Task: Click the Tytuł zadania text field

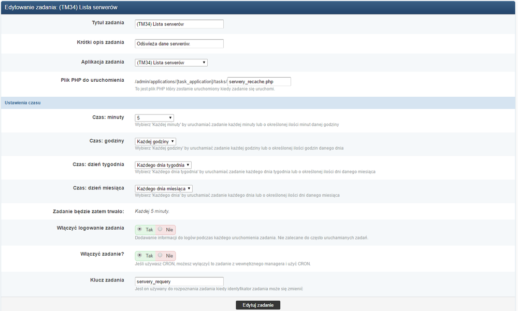Action: 179,24
